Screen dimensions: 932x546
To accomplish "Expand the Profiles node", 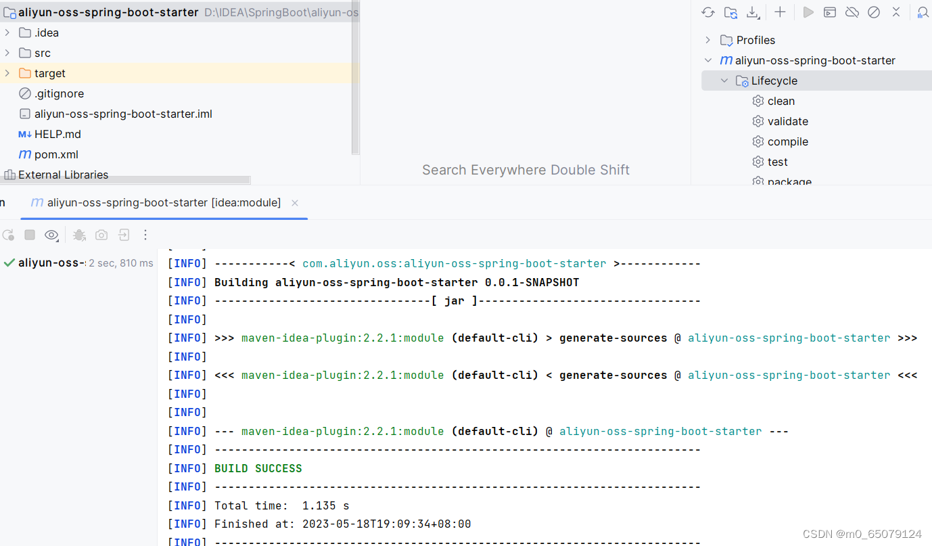I will click(x=708, y=40).
